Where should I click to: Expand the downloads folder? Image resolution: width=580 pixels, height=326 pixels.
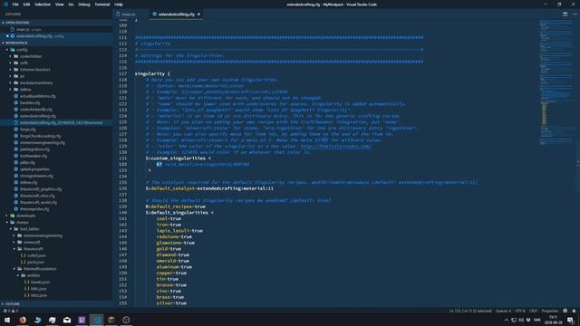pyautogui.click(x=25, y=216)
